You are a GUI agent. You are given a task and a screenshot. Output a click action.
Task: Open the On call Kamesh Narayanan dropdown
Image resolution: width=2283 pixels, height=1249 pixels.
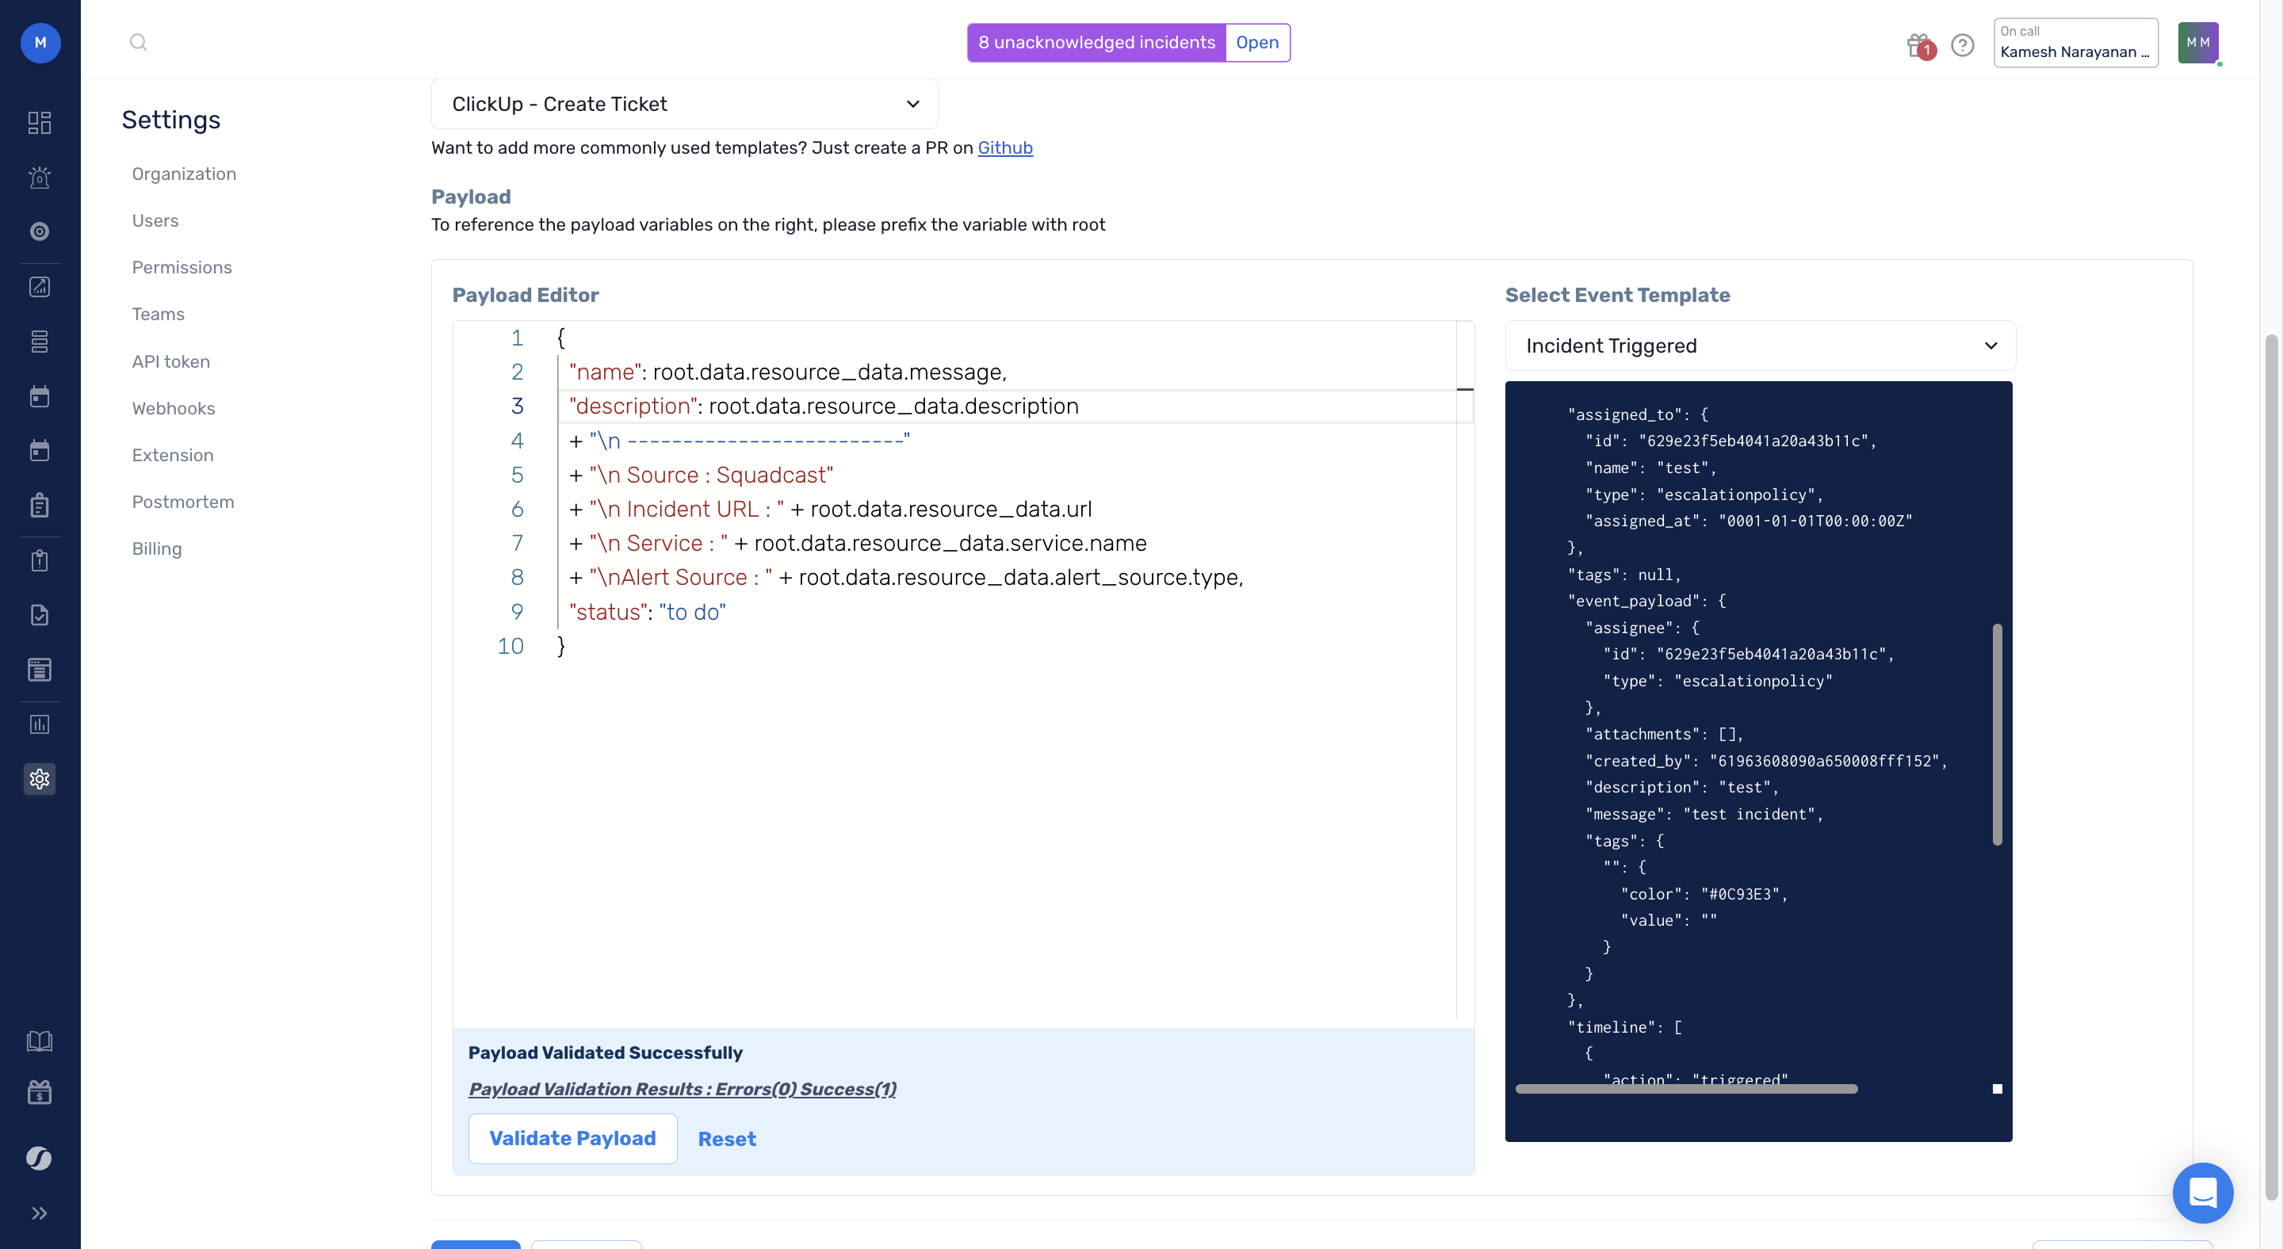tap(2075, 43)
